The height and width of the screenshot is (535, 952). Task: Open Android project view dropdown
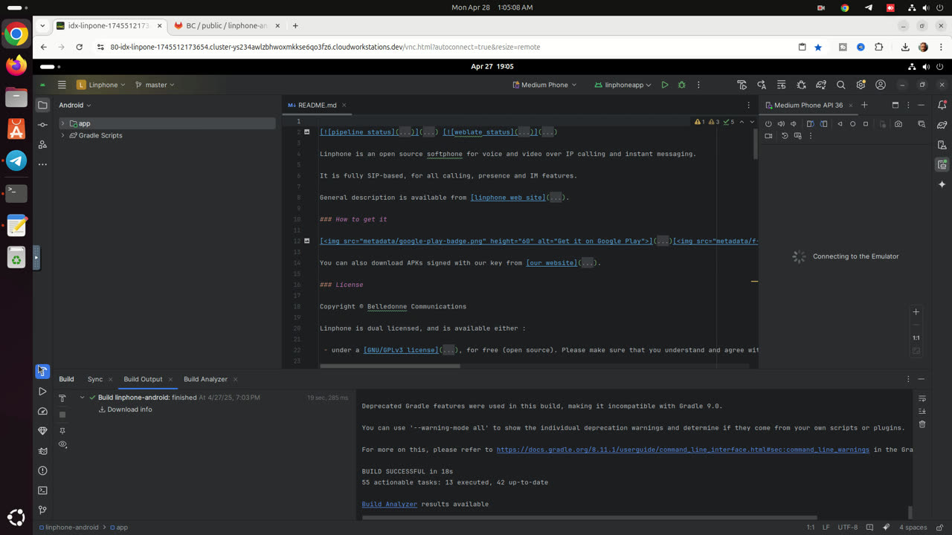[75, 105]
